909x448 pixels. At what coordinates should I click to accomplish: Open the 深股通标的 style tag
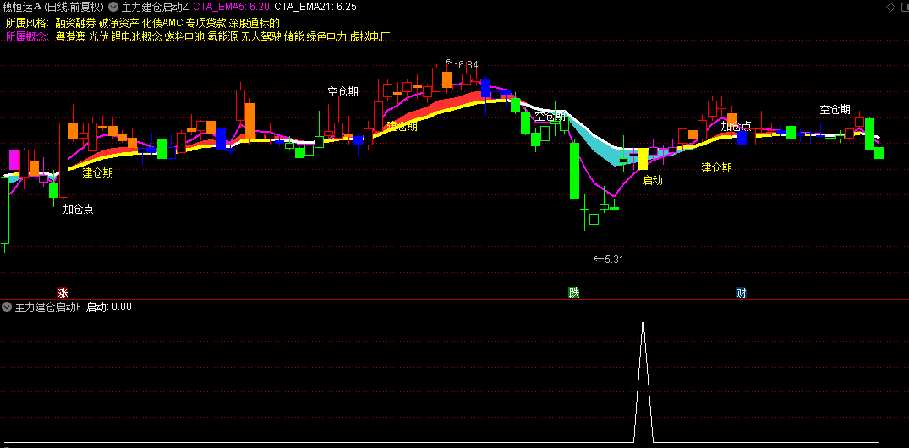(255, 23)
